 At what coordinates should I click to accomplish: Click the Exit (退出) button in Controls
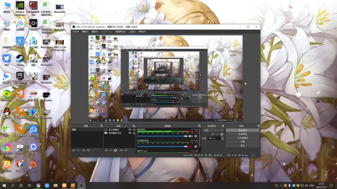243,146
